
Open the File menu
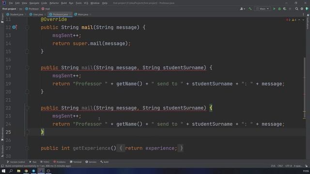coord(11,3)
